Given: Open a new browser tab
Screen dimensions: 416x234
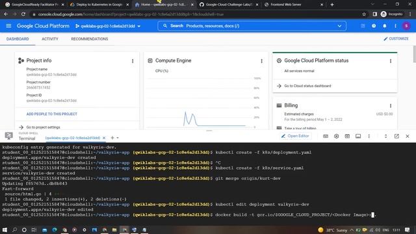Looking at the screenshot, I should pos(332,5).
